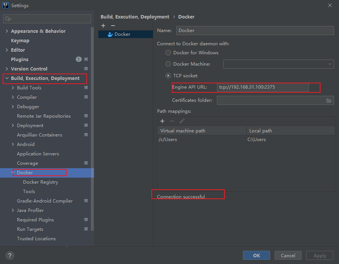The width and height of the screenshot is (339, 264).
Task: Click the Deployment project-level settings icon
Action: (x=86, y=126)
